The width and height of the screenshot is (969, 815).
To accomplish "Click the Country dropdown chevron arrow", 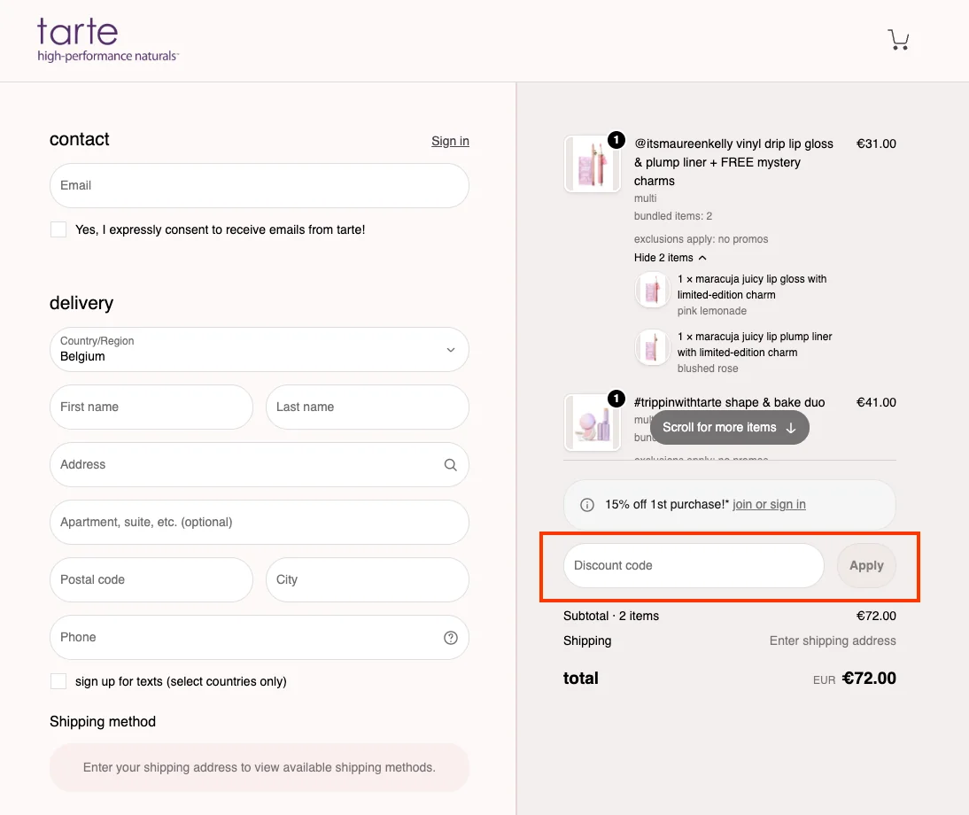I will [450, 349].
